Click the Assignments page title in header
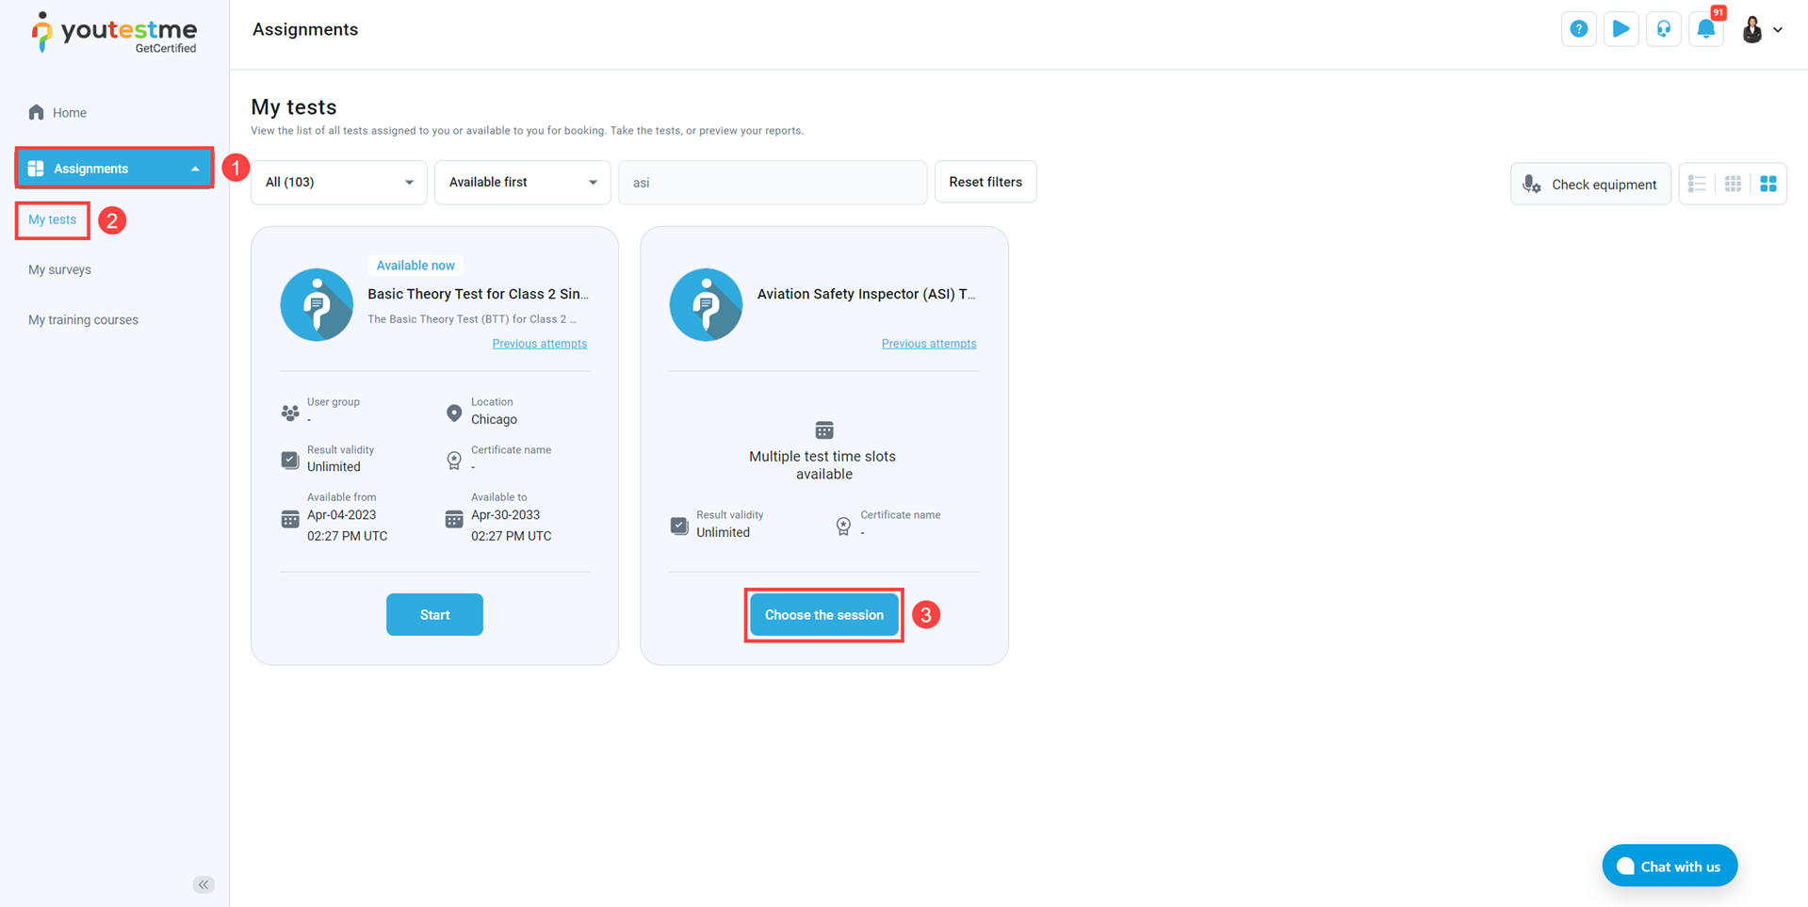Screen dimensions: 1808x907 point(305,29)
